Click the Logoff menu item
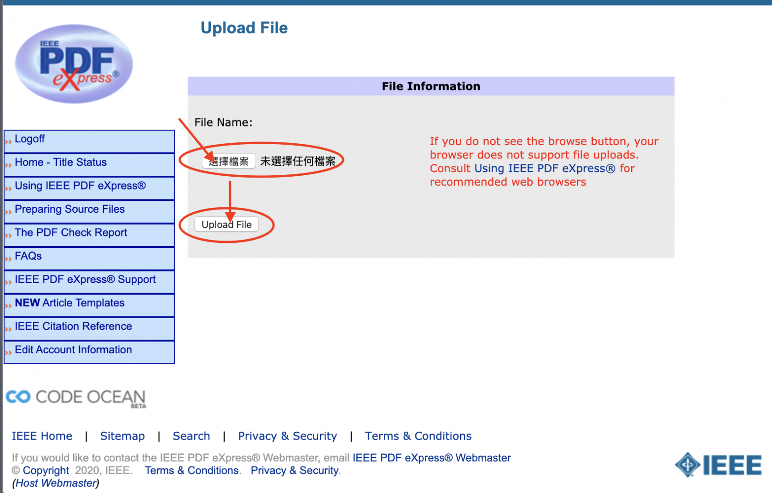 (x=89, y=142)
